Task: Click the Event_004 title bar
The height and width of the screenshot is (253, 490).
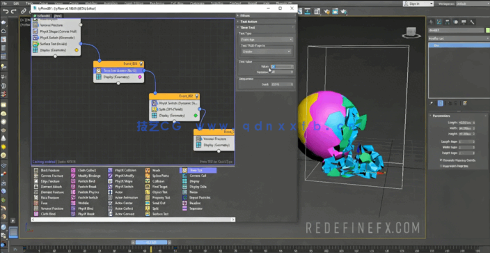Action: pos(118,64)
